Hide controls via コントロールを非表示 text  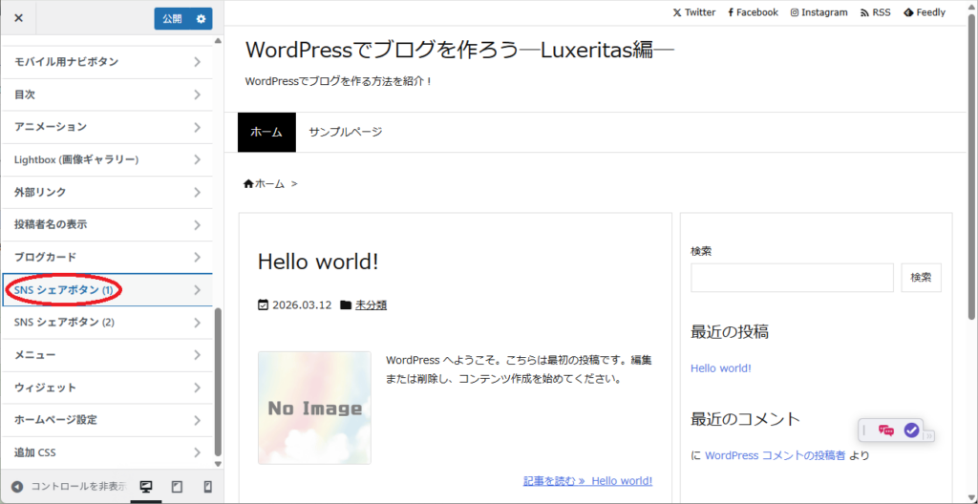click(79, 487)
